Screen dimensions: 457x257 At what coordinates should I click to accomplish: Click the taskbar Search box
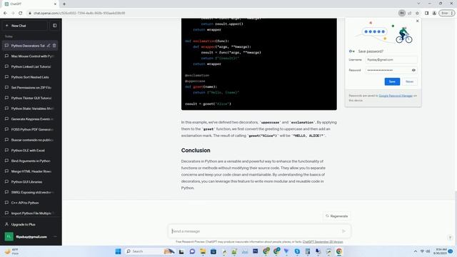(150, 251)
